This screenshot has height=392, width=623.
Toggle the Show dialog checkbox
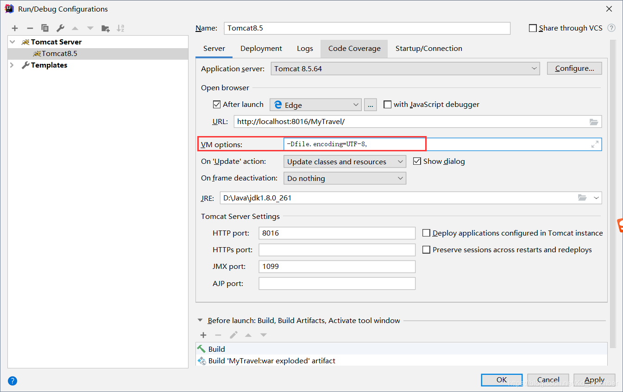(x=416, y=161)
